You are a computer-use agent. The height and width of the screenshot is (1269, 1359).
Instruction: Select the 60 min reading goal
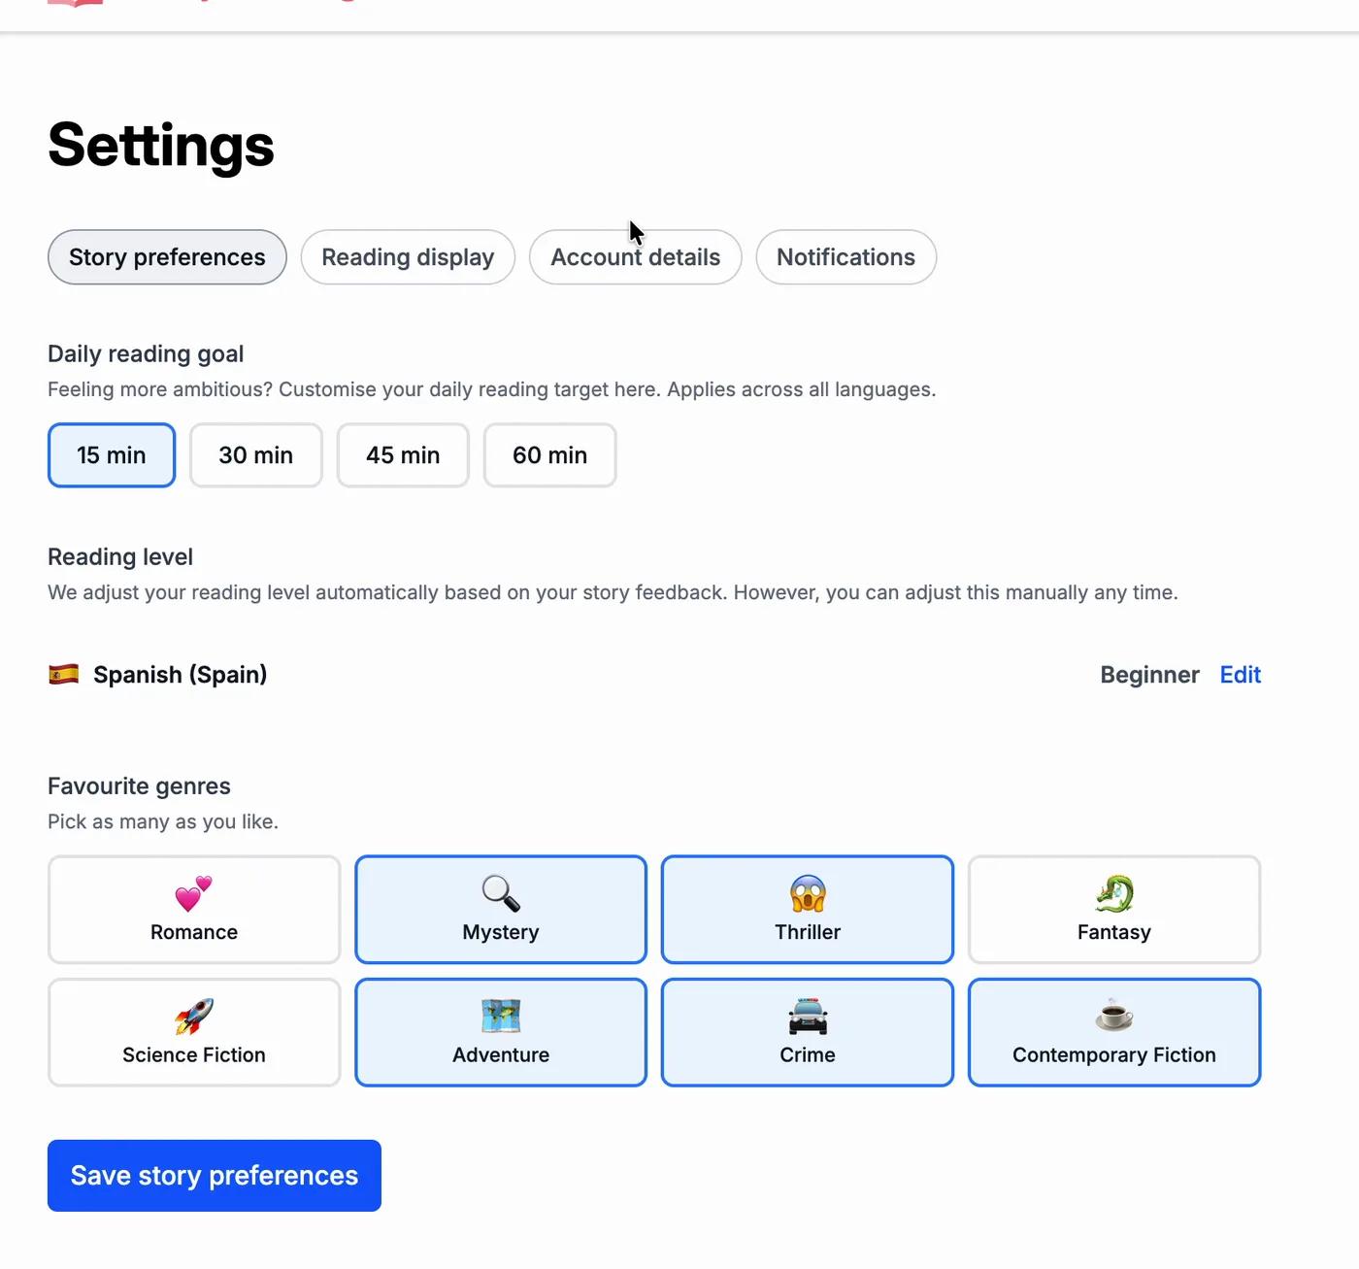(549, 455)
